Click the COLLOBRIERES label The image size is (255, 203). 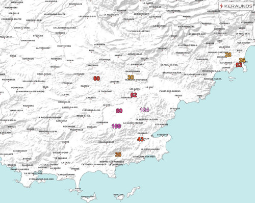[x=107, y=142]
